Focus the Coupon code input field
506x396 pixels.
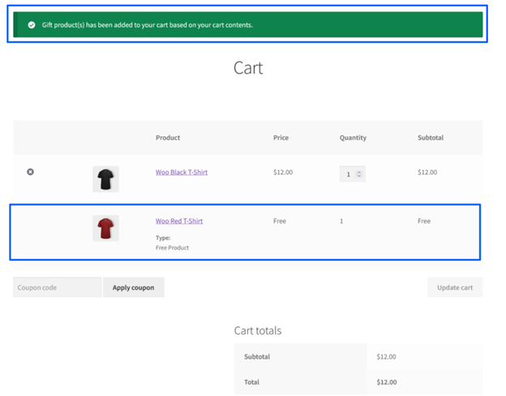pyautogui.click(x=57, y=287)
